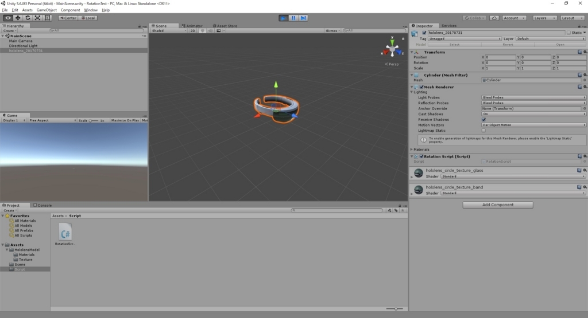588x318 pixels.
Task: Toggle Local handle rotation button
Action: pos(88,18)
